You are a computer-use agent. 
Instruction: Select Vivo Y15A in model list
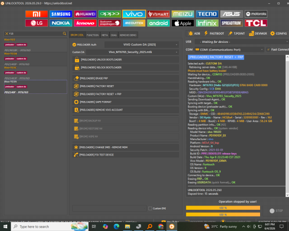36,59
